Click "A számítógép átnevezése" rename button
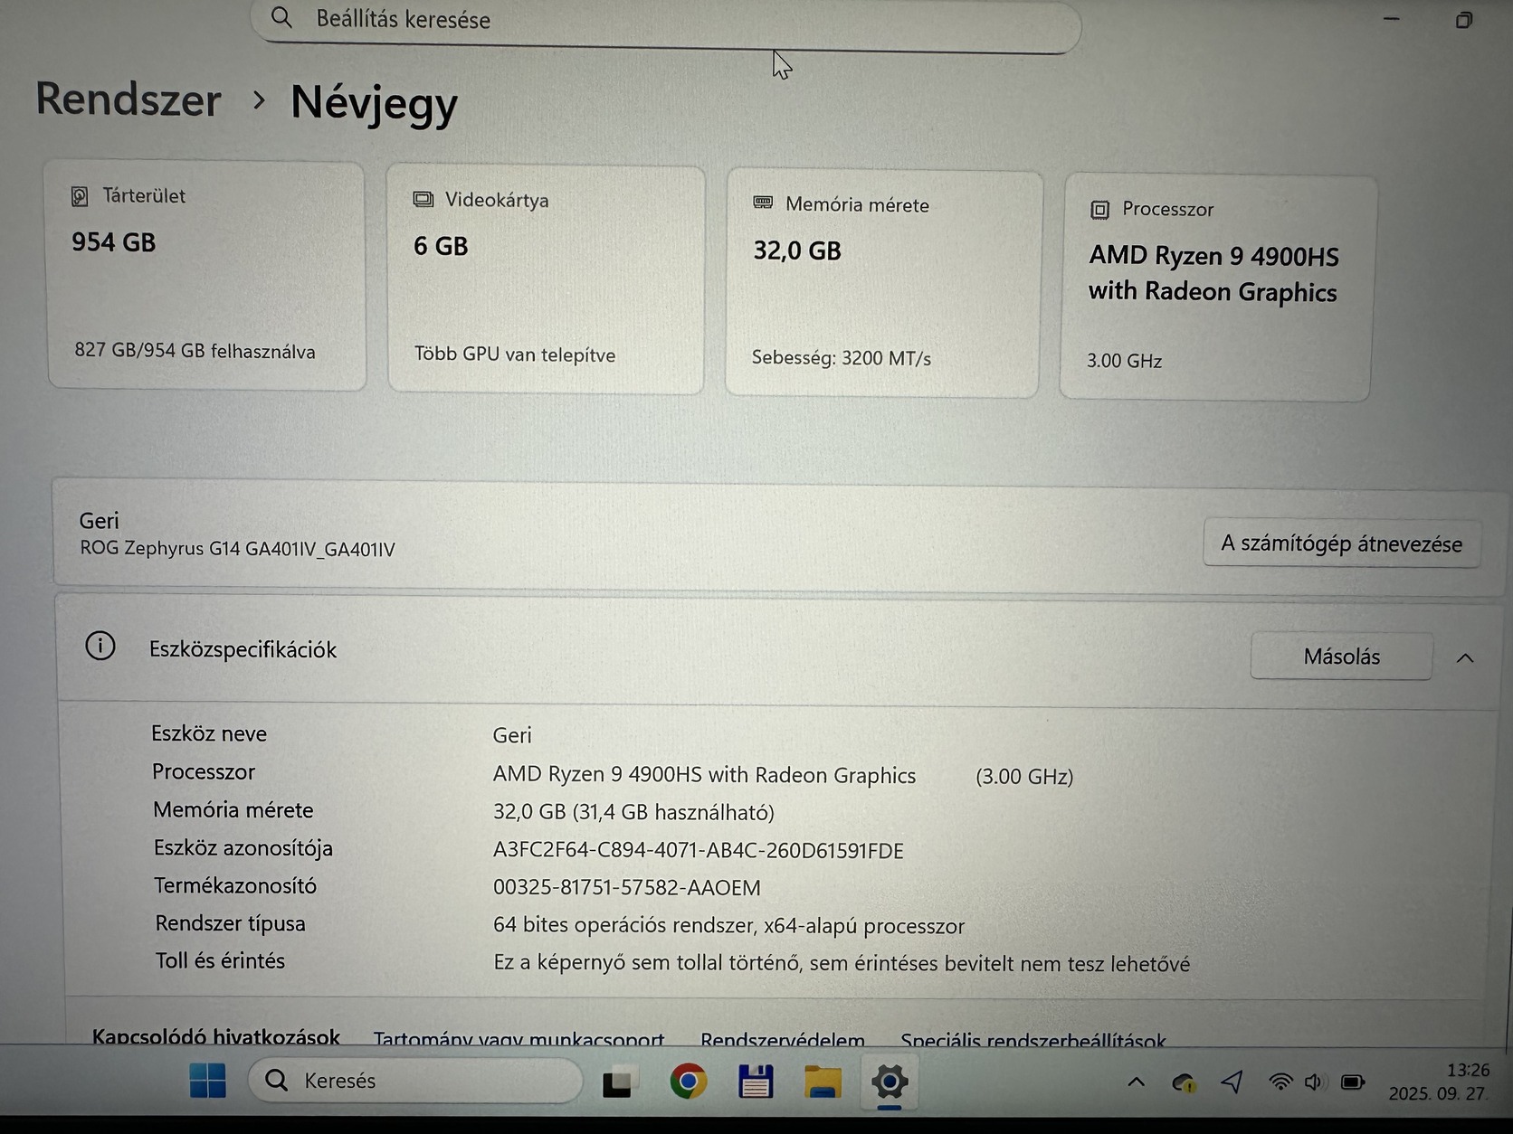The image size is (1513, 1134). coord(1341,543)
